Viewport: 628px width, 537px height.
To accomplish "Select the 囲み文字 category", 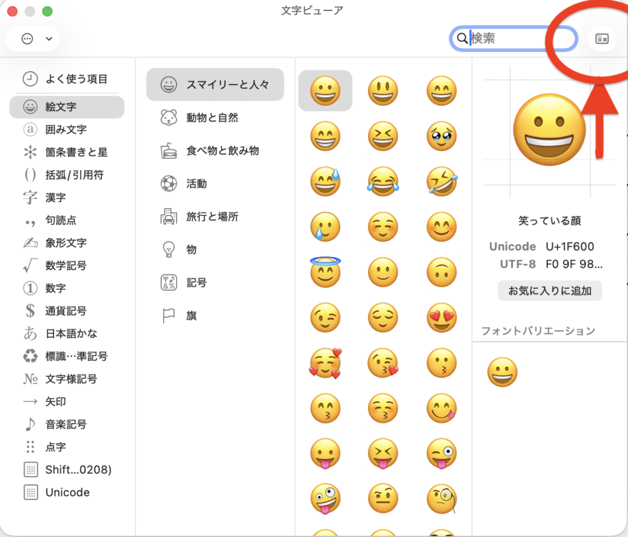I will coord(66,129).
